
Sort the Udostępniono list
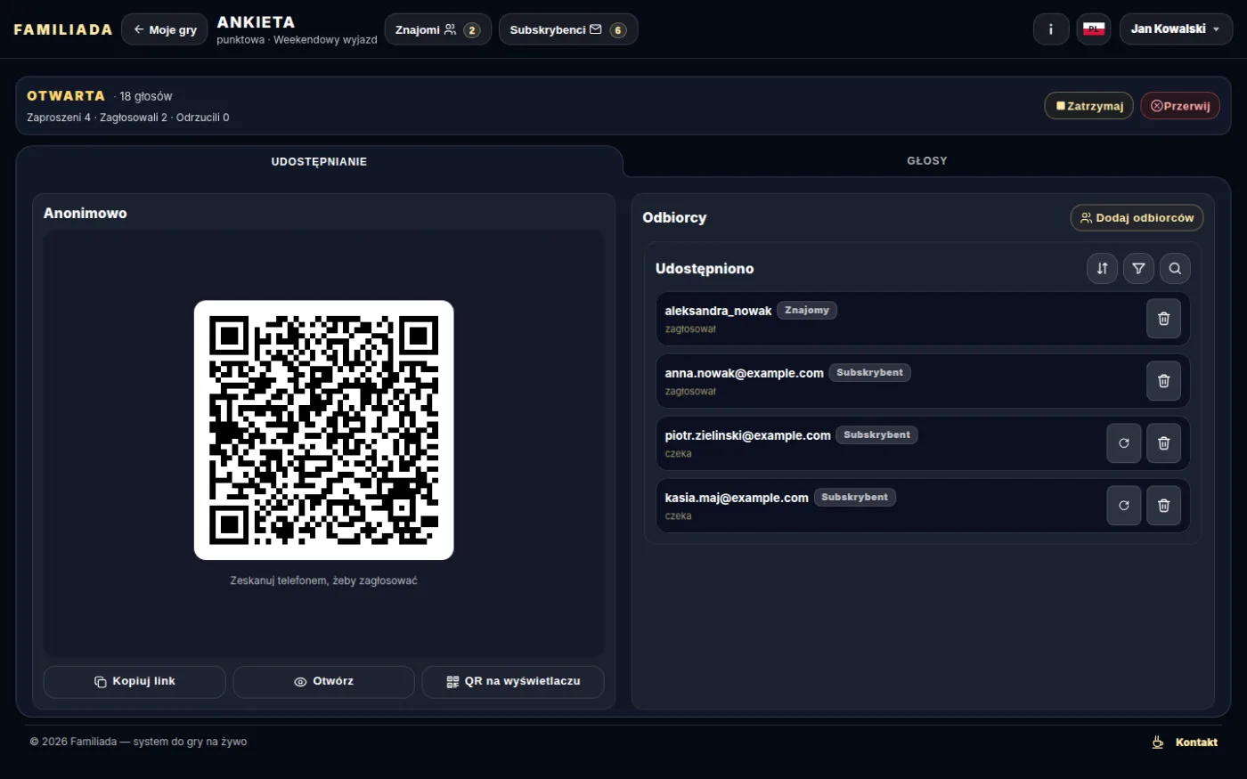(x=1102, y=268)
